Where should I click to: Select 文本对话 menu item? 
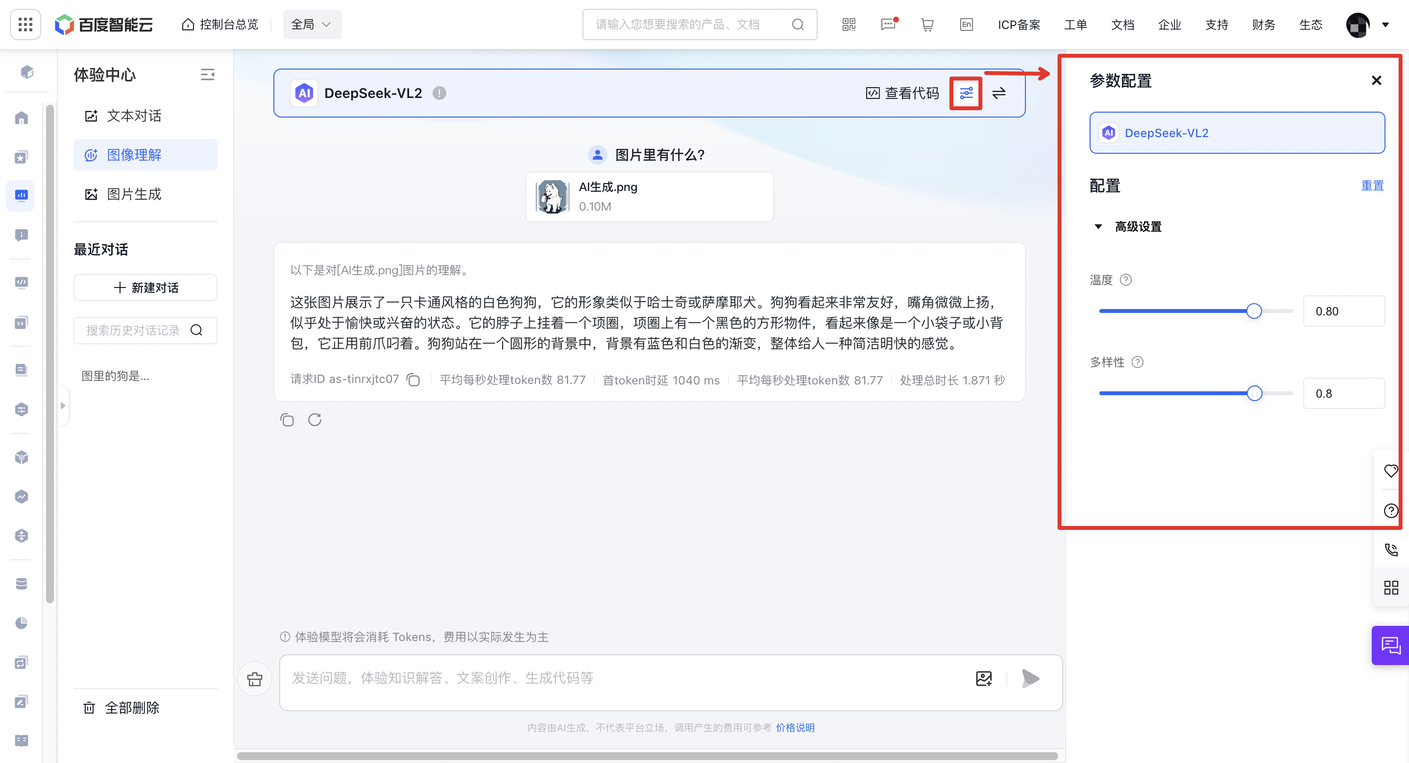[x=146, y=116]
